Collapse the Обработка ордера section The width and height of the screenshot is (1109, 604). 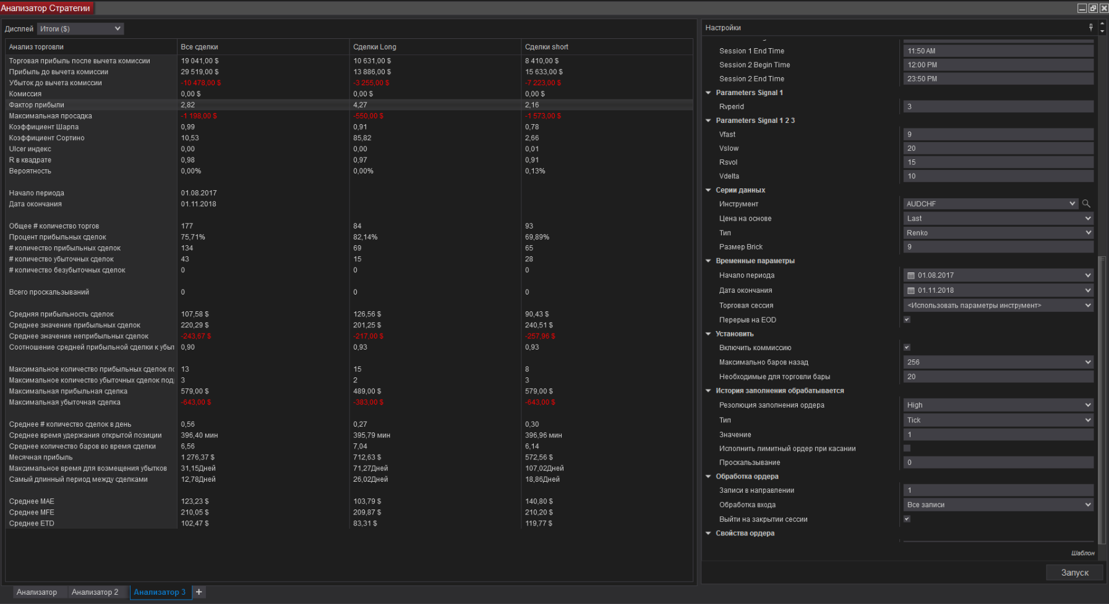tap(708, 476)
